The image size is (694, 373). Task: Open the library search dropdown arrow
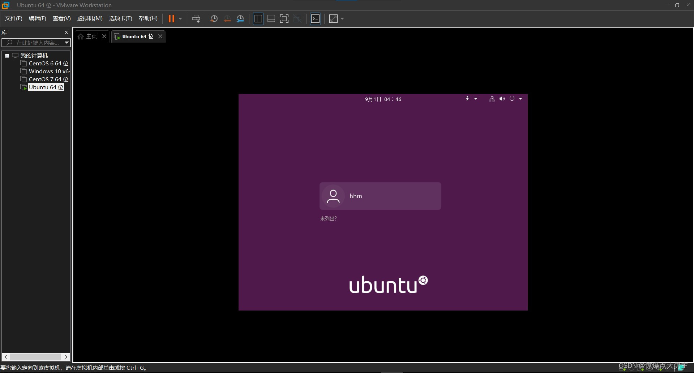67,43
